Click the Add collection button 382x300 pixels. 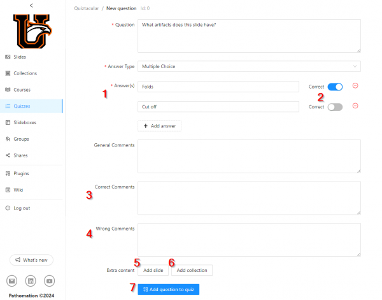point(192,270)
